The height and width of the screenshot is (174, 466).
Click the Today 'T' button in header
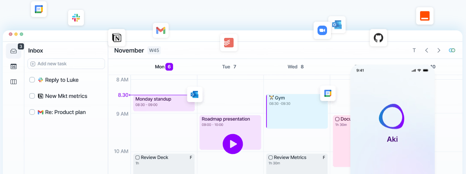click(414, 51)
